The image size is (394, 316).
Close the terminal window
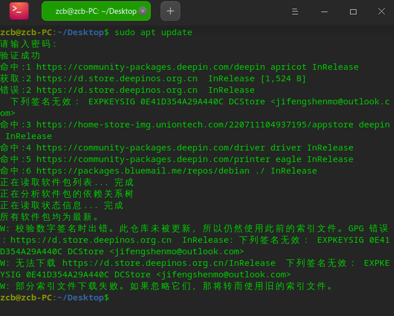[x=381, y=12]
